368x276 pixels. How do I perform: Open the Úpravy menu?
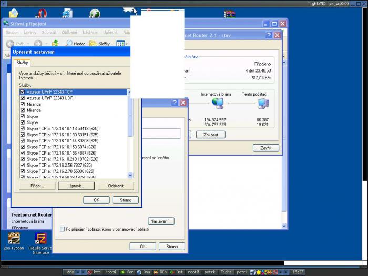pos(30,33)
